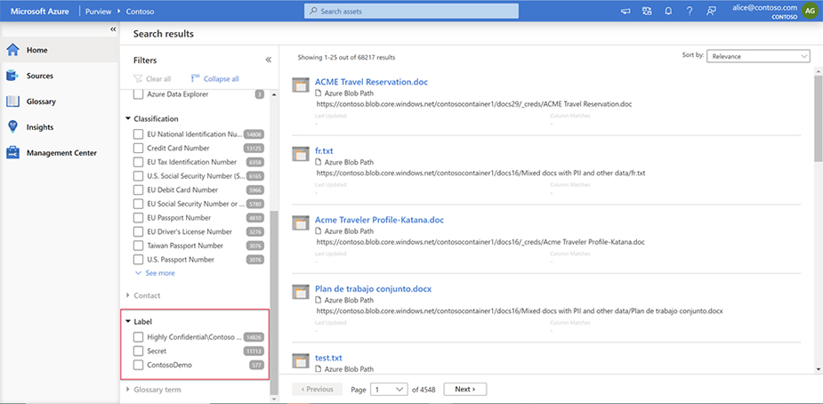823x404 pixels.
Task: Open the Insights lightbulb icon
Action: coord(12,127)
